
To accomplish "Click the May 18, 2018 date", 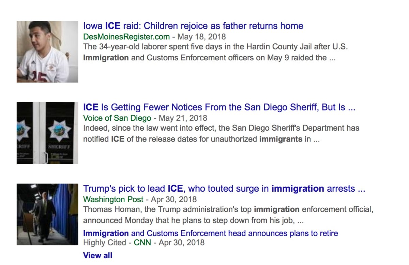I will click(x=201, y=36).
